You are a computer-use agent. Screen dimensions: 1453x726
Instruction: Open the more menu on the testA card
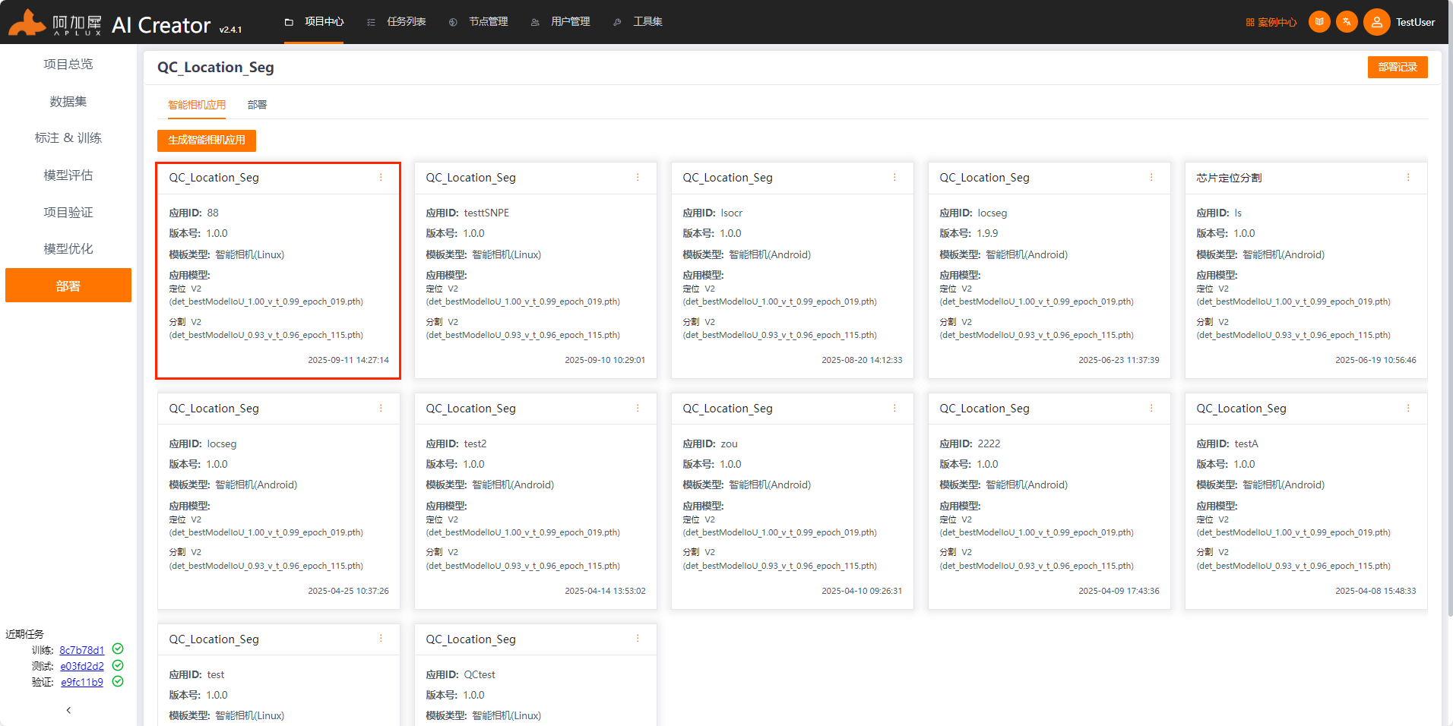1408,408
